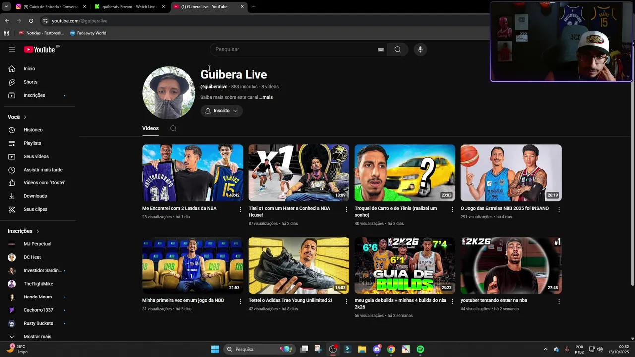Open options for meu guia de builds video
This screenshot has width=635, height=357.
pos(452,301)
